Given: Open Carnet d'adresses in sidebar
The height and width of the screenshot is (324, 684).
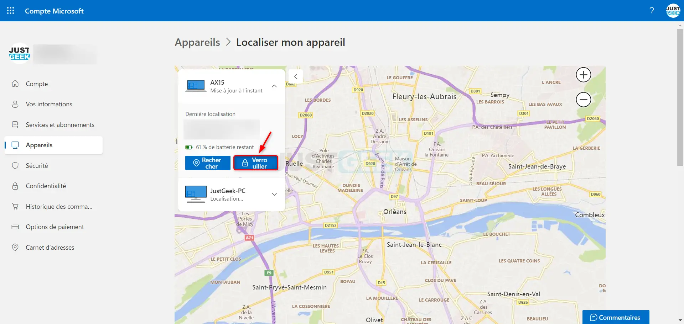Looking at the screenshot, I should pyautogui.click(x=53, y=247).
